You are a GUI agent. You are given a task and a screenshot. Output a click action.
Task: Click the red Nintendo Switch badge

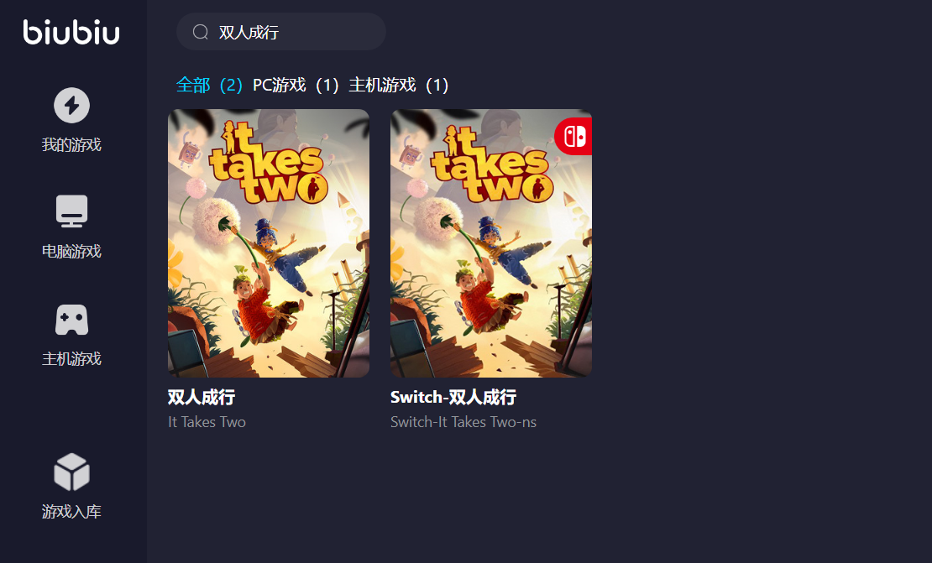pyautogui.click(x=573, y=137)
